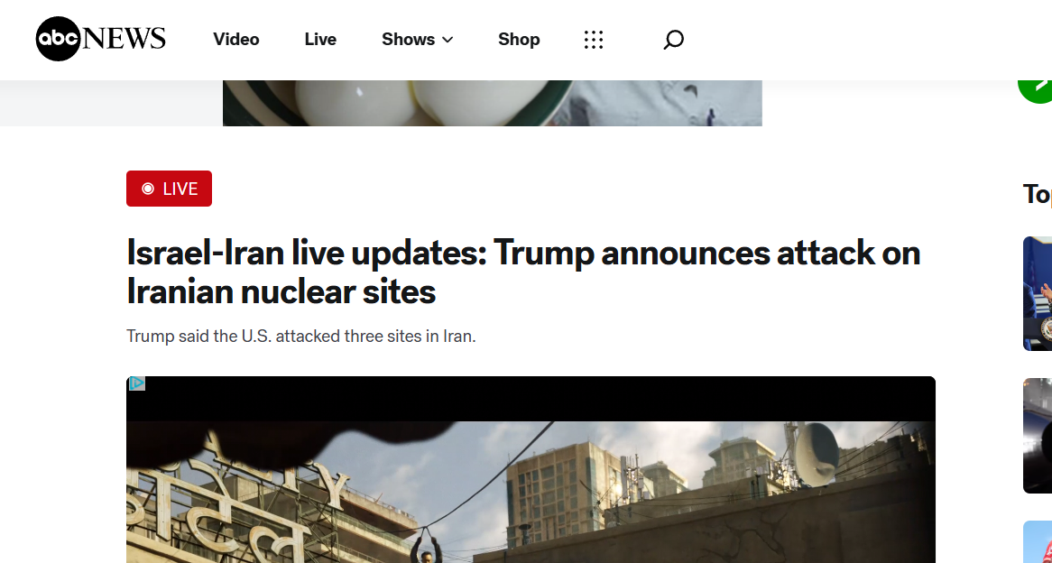Open the second dark sidebar story thumbnail
Image resolution: width=1052 pixels, height=563 pixels.
coord(1038,436)
